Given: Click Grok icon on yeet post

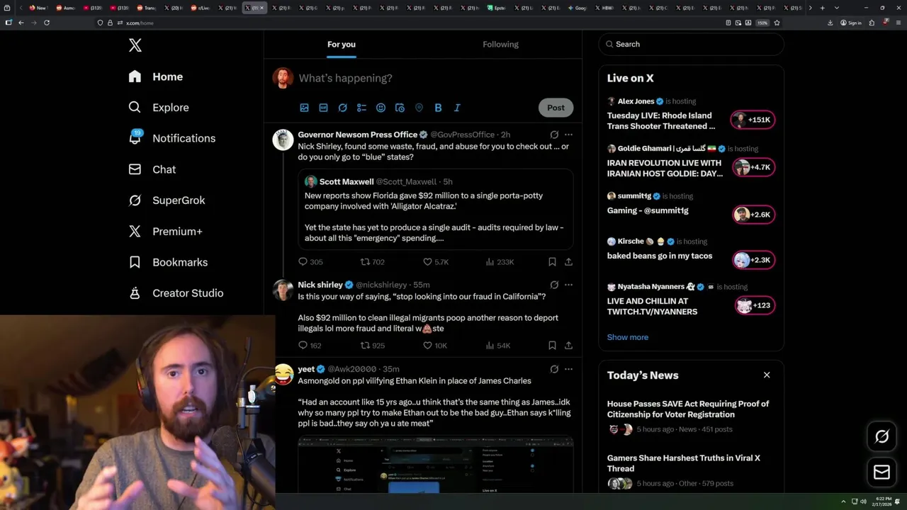Looking at the screenshot, I should [554, 369].
